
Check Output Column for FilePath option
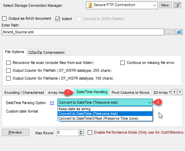click(8, 70)
